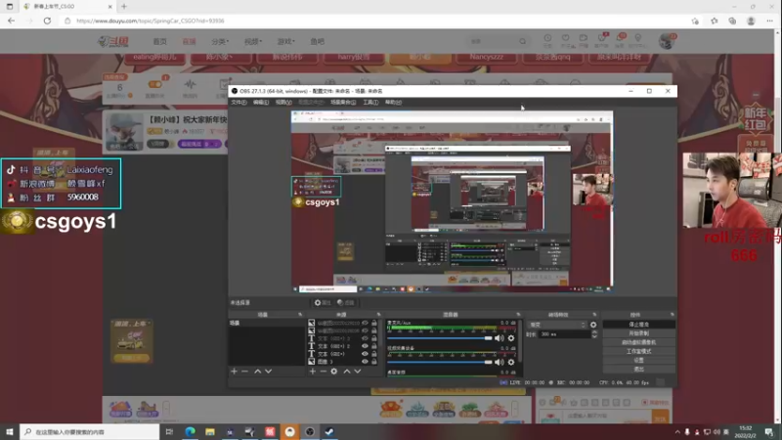
Task: Toggle lock on 文本 (GDI+) 2 source
Action: [x=374, y=346]
